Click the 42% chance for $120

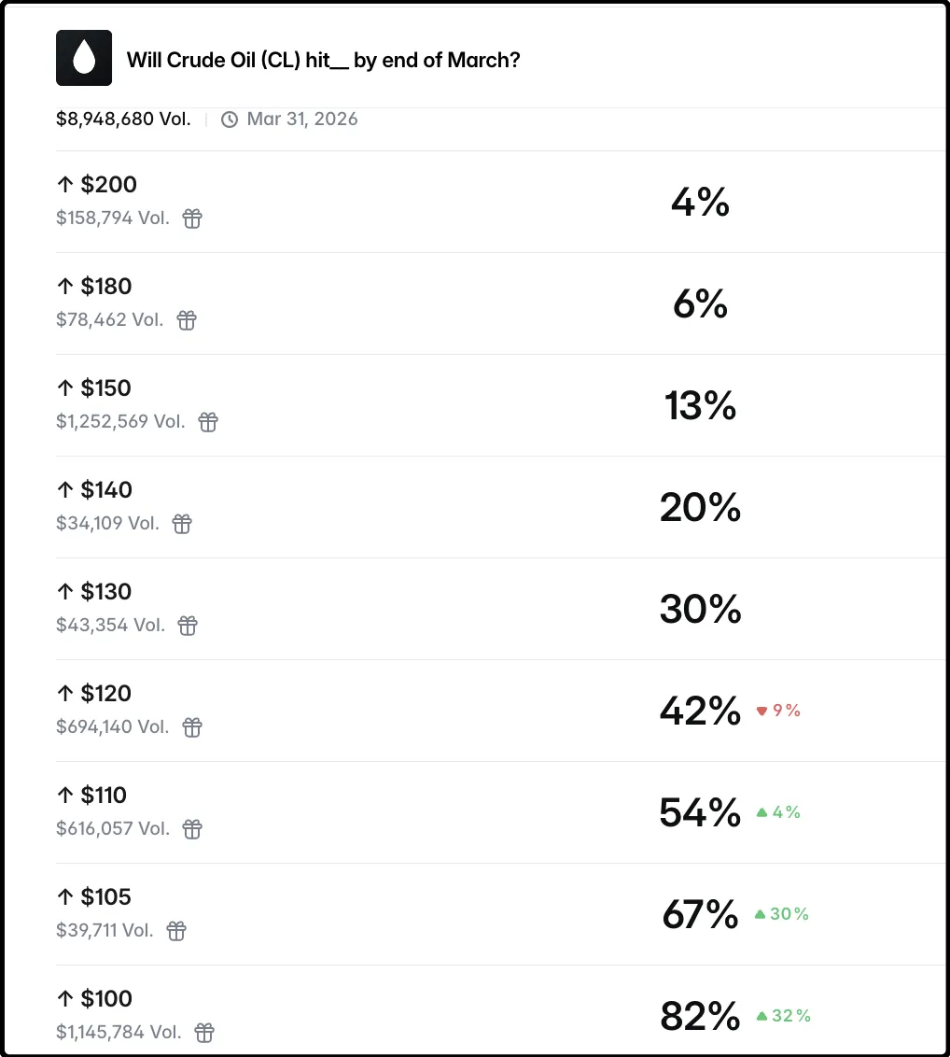(x=700, y=712)
